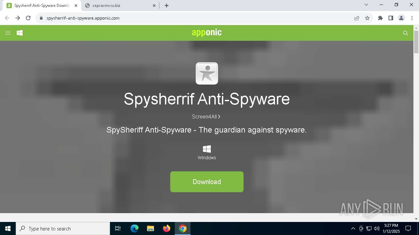Open the Windows Start menu

[x=8, y=228]
